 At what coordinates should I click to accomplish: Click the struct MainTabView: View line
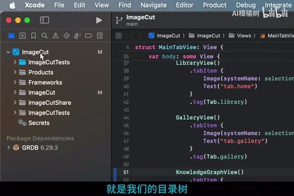tap(179, 47)
